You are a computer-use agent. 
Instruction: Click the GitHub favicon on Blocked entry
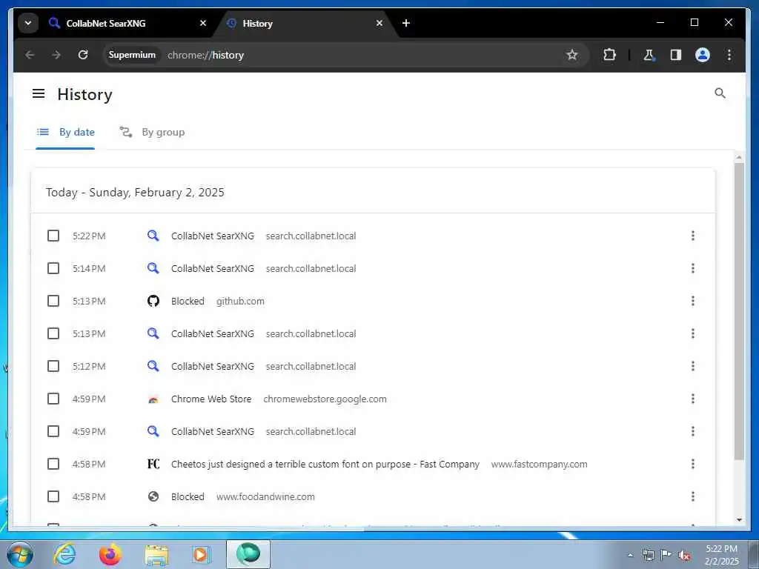(153, 301)
